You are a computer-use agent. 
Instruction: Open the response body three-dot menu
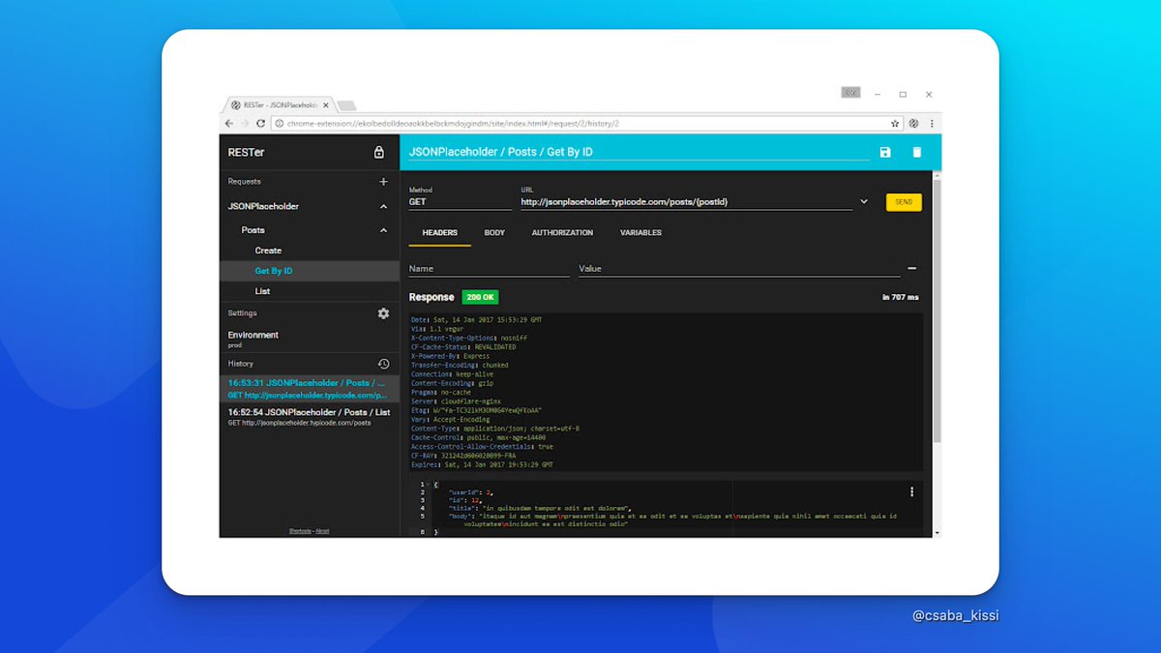(x=911, y=491)
